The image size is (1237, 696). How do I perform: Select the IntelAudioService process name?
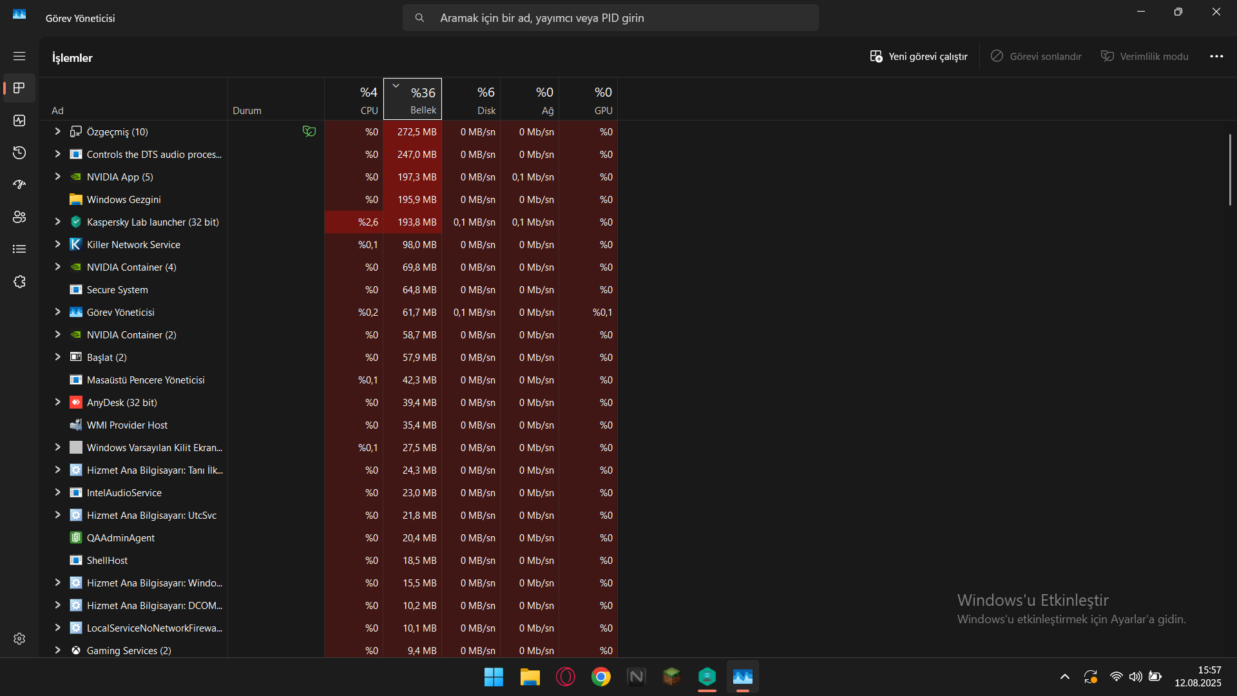click(124, 493)
